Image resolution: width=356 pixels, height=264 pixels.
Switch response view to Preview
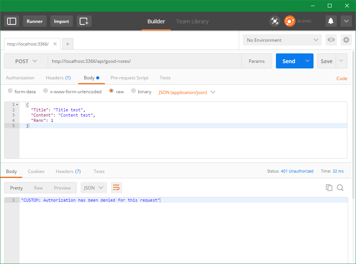point(62,188)
